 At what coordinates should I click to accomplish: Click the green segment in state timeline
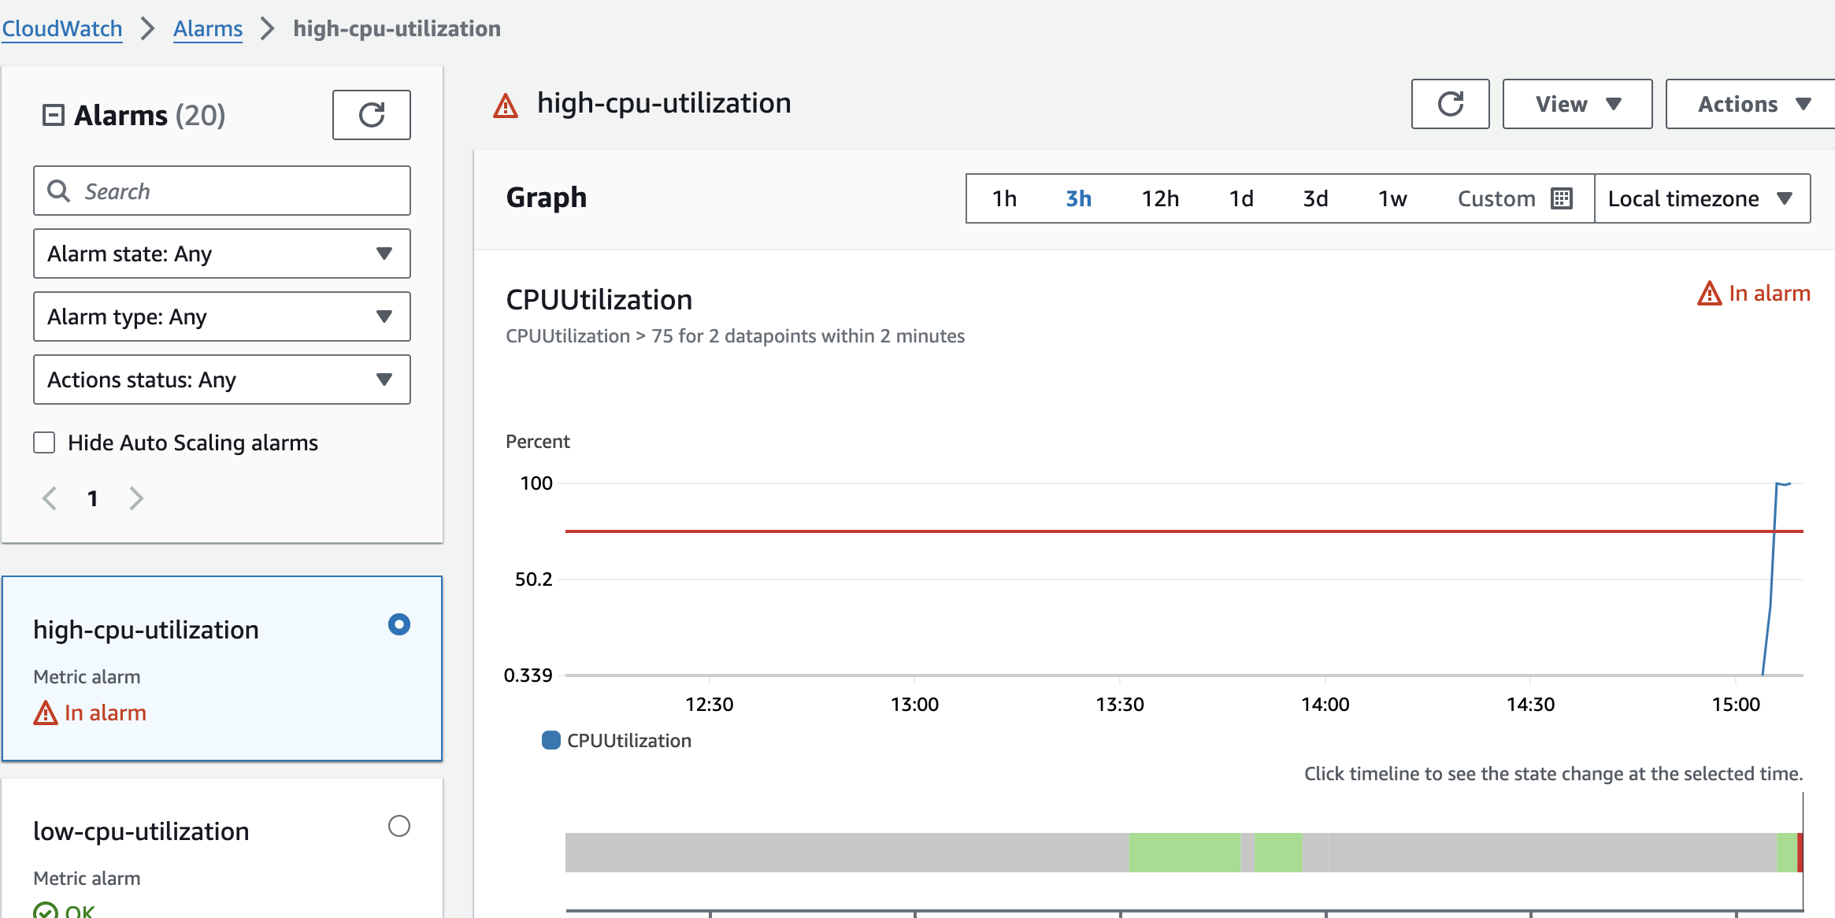1184,853
